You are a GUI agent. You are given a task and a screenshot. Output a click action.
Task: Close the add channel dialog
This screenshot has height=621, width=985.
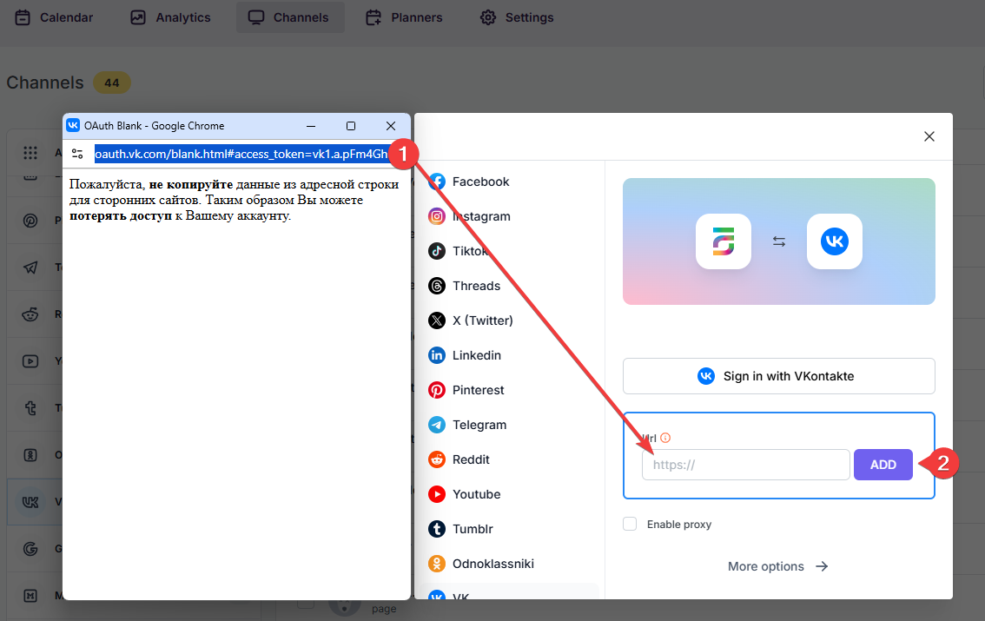pos(929,136)
